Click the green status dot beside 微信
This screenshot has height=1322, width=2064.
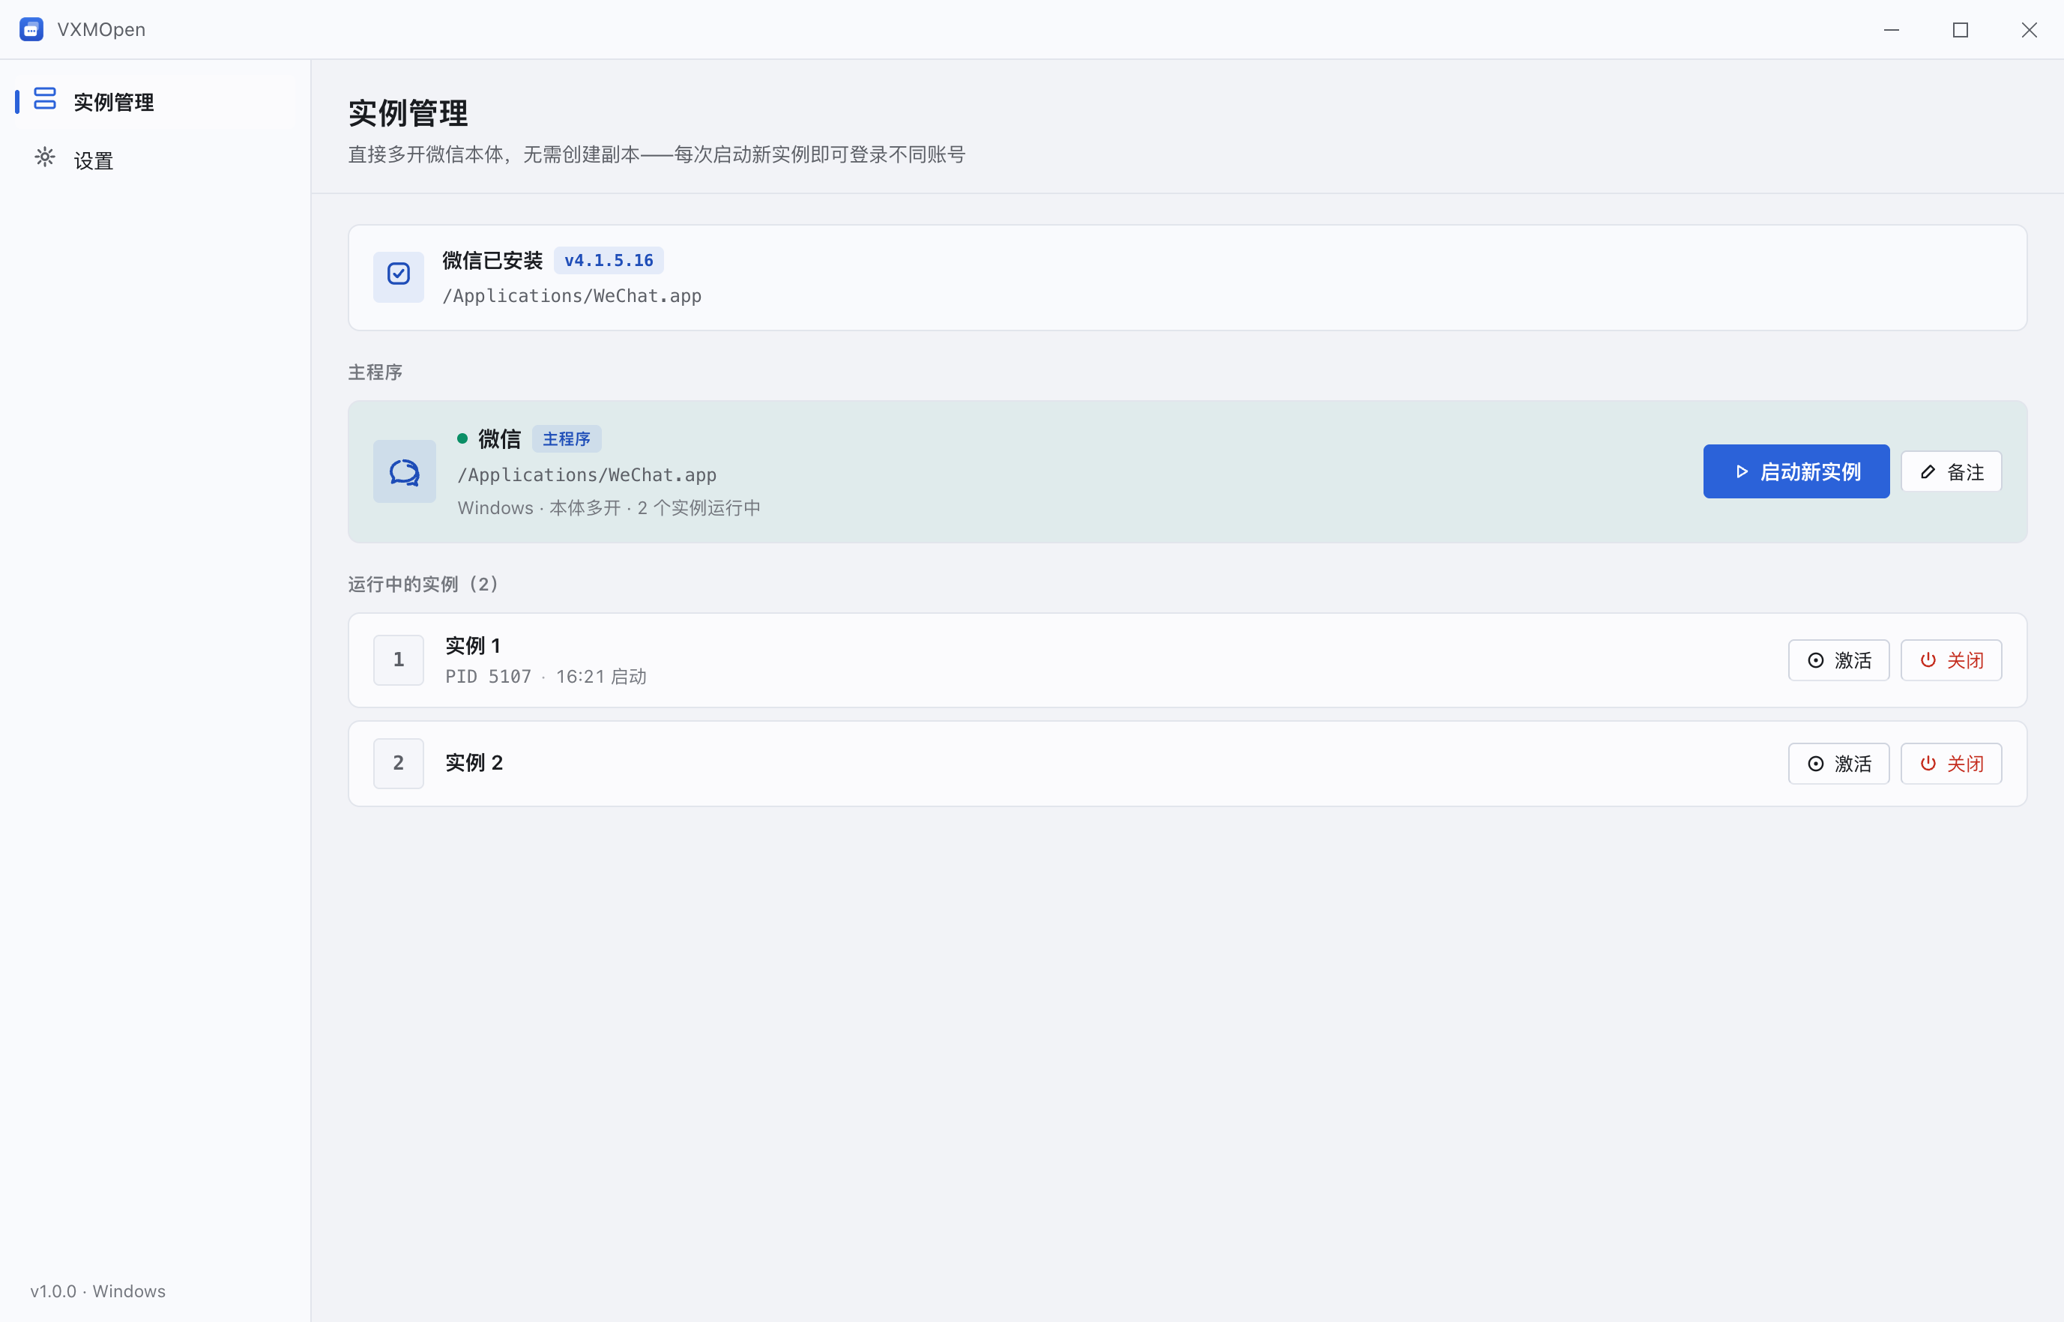462,438
